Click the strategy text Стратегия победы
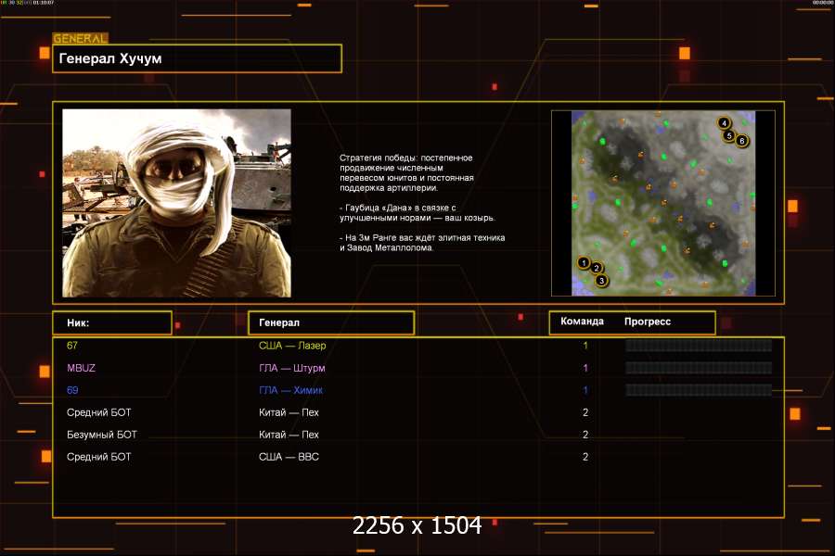Viewport: 835px width, 556px height. tap(407, 173)
